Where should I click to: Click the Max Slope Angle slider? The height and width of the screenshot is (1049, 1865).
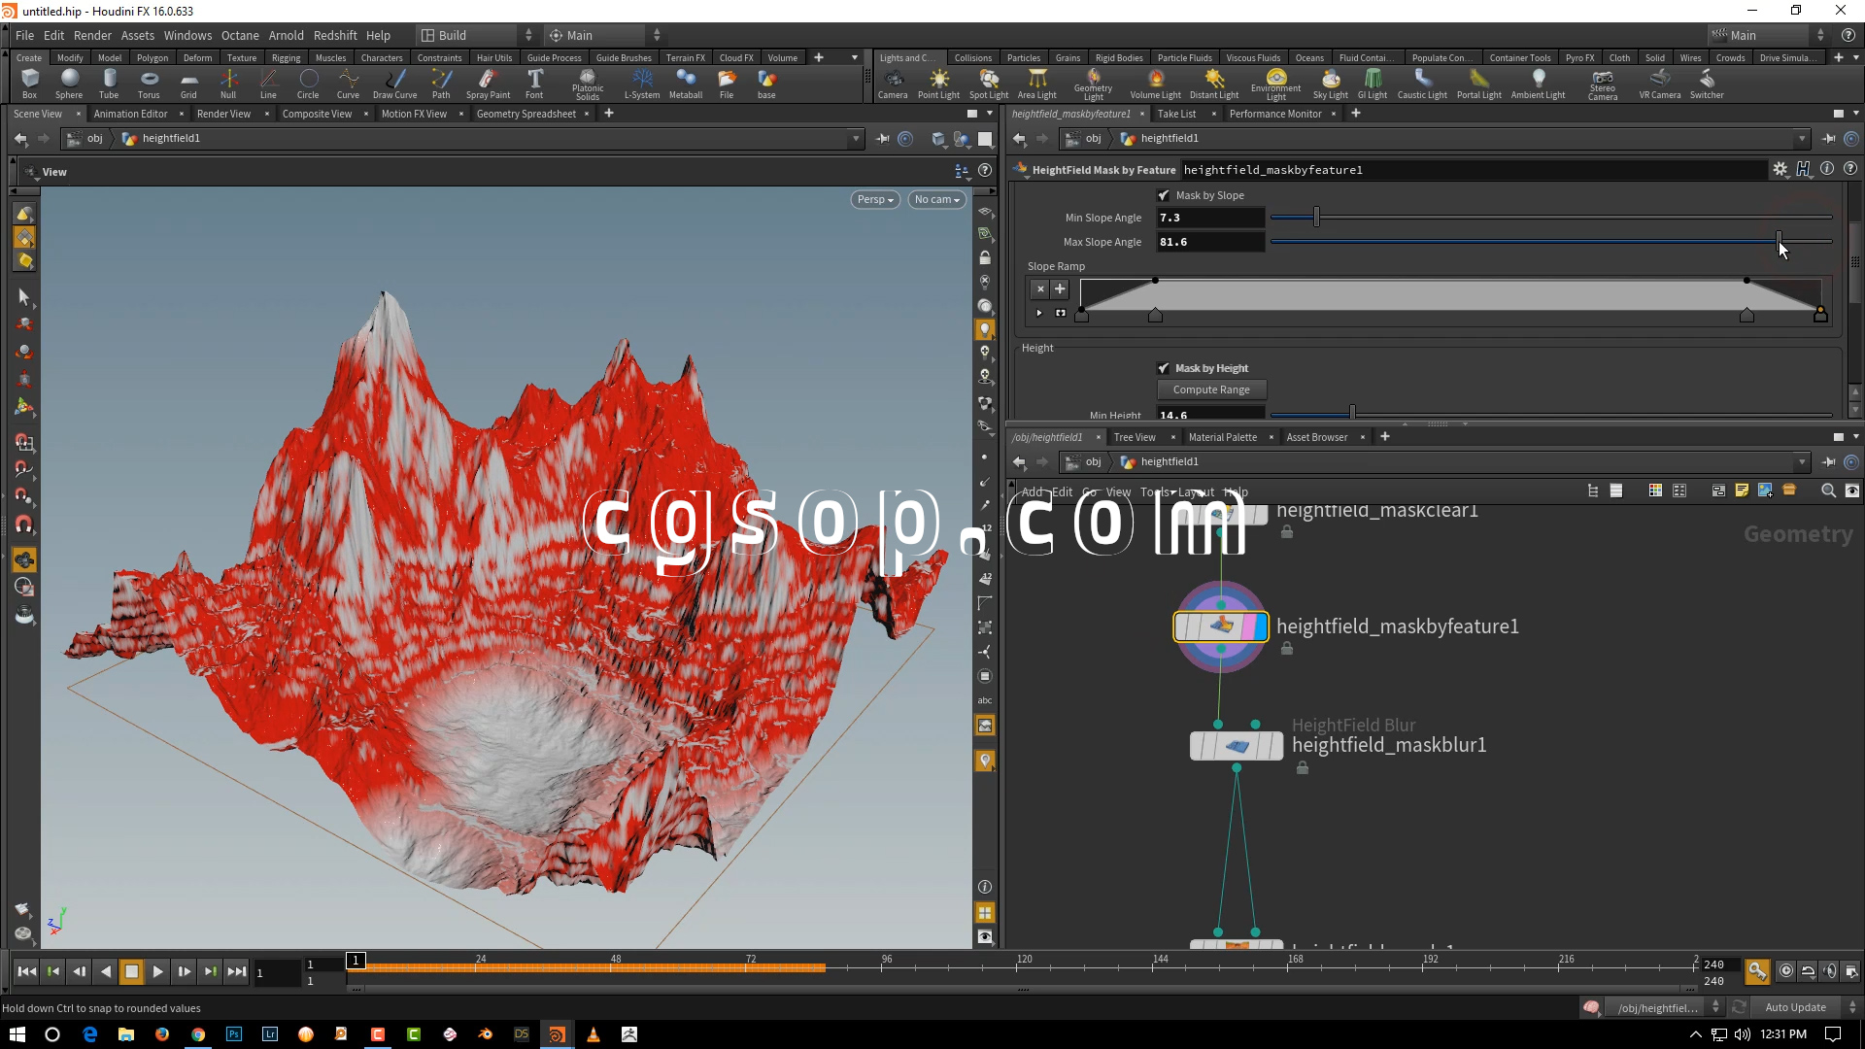(x=1779, y=241)
